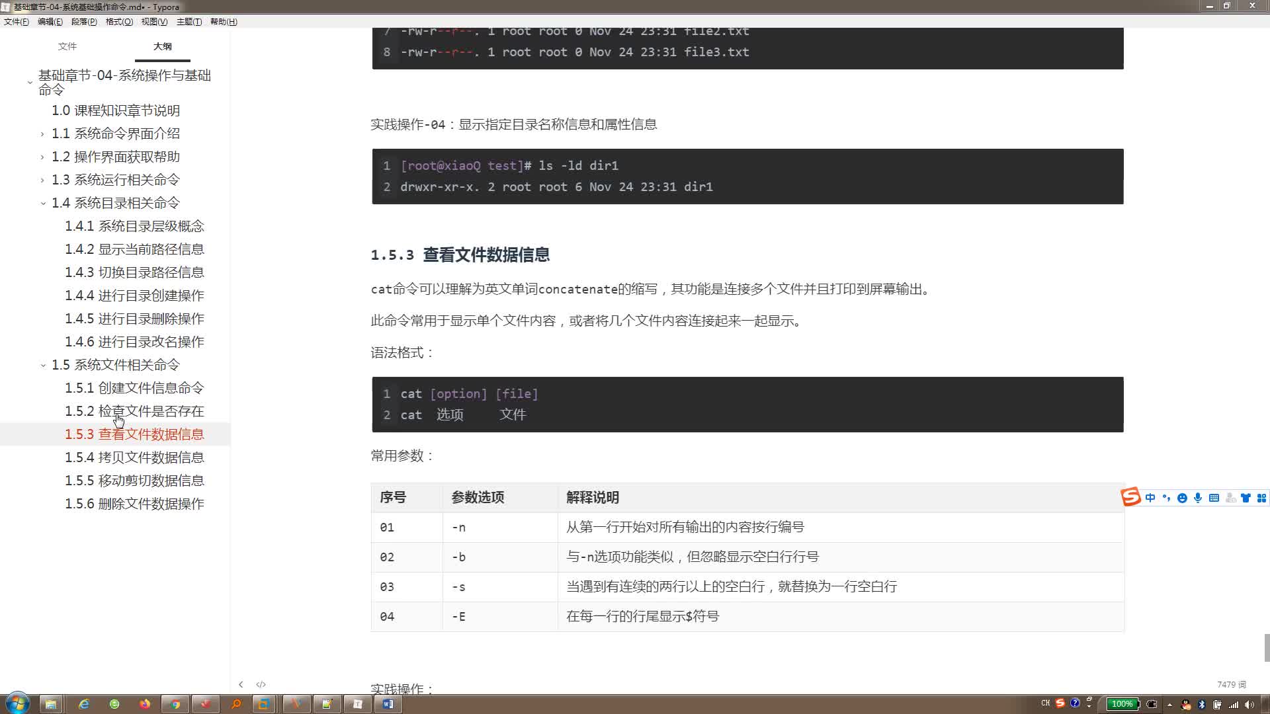Open the 主题(T) menu

(189, 22)
